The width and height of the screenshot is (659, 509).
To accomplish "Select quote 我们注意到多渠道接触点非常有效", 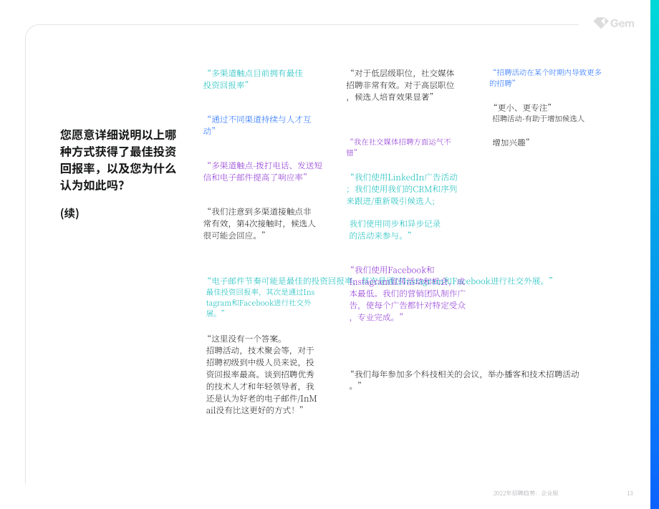I will click(259, 223).
